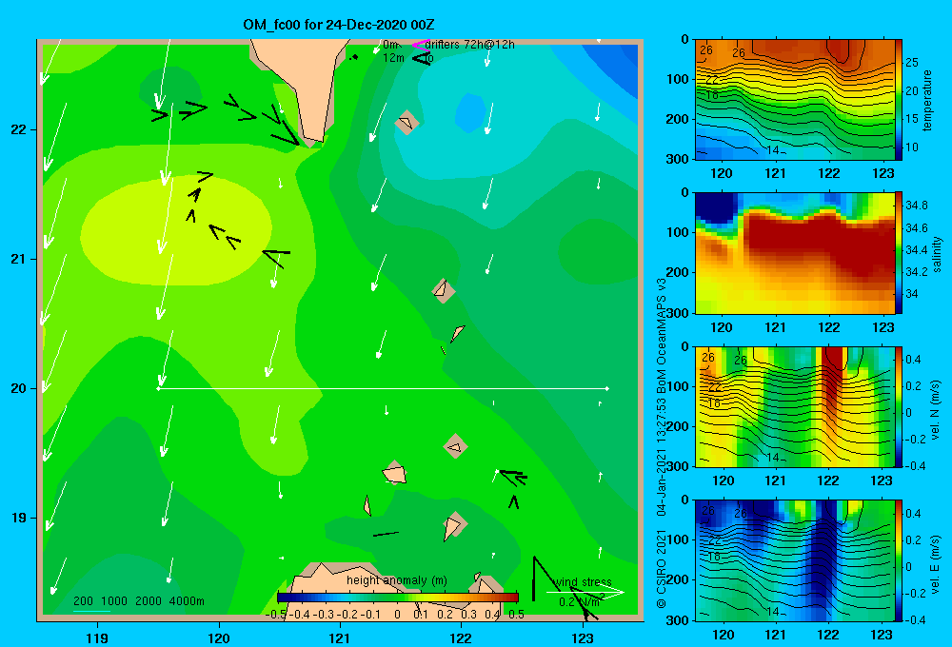Click the title 'OM_fc00 for 24-Dec-2020 00Z'
The image size is (952, 647).
click(339, 25)
